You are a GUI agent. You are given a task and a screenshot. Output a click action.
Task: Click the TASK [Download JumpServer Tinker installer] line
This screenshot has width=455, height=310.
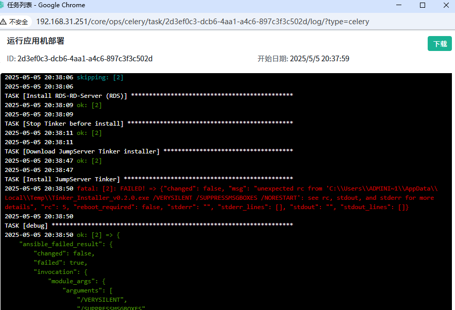148,151
